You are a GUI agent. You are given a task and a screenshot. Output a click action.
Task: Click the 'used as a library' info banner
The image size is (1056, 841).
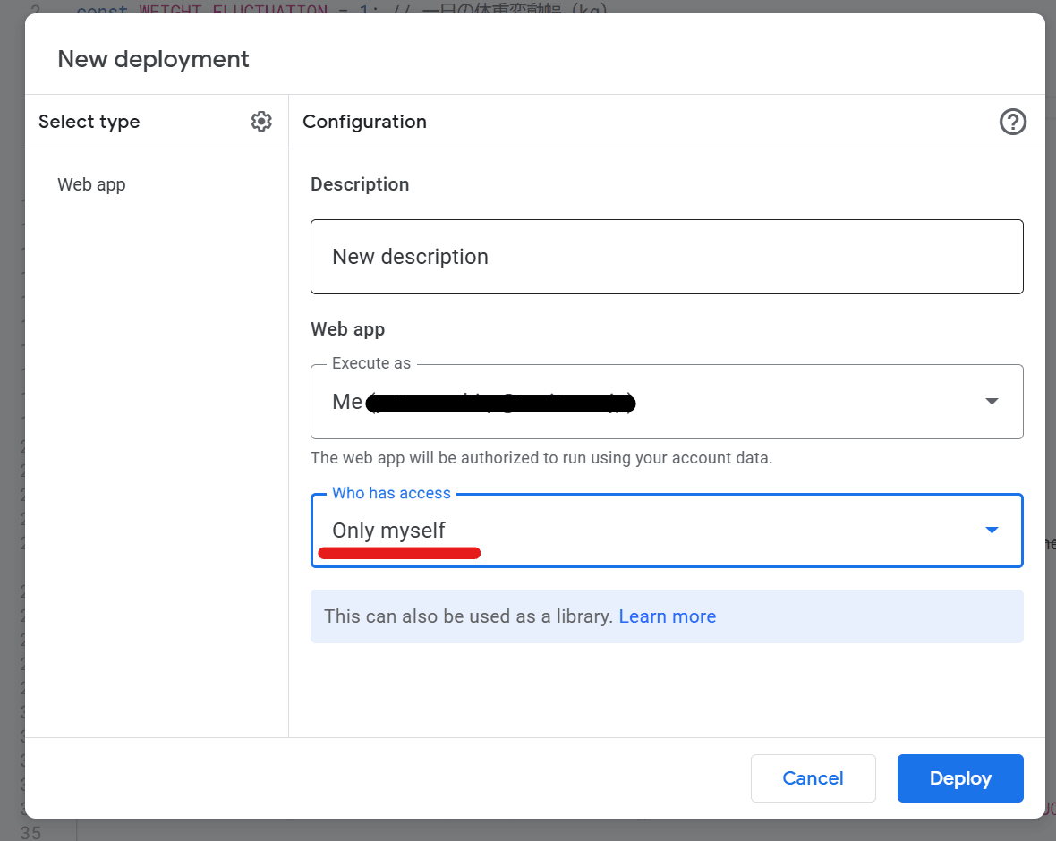[470, 616]
